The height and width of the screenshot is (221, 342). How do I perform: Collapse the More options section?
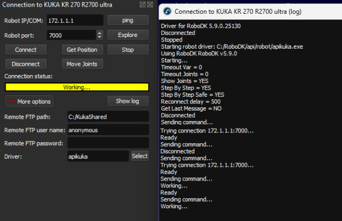coord(29,102)
